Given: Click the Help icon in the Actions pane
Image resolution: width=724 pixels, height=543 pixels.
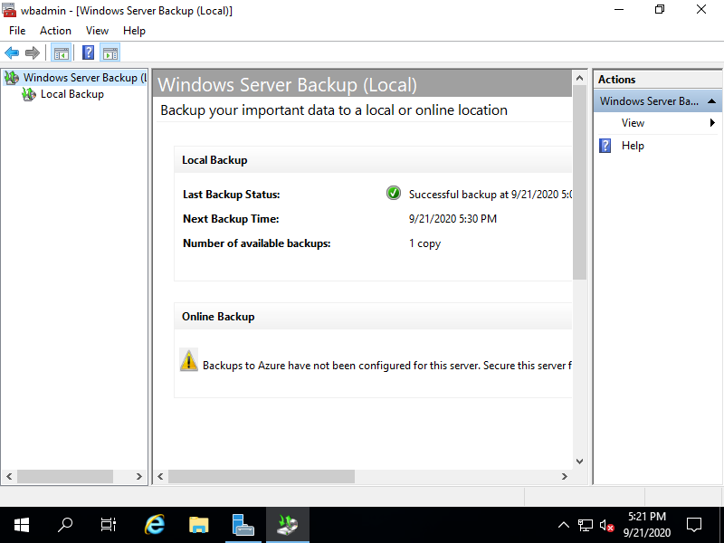Looking at the screenshot, I should point(604,145).
